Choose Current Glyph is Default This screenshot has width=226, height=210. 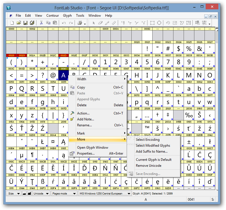[154, 159]
